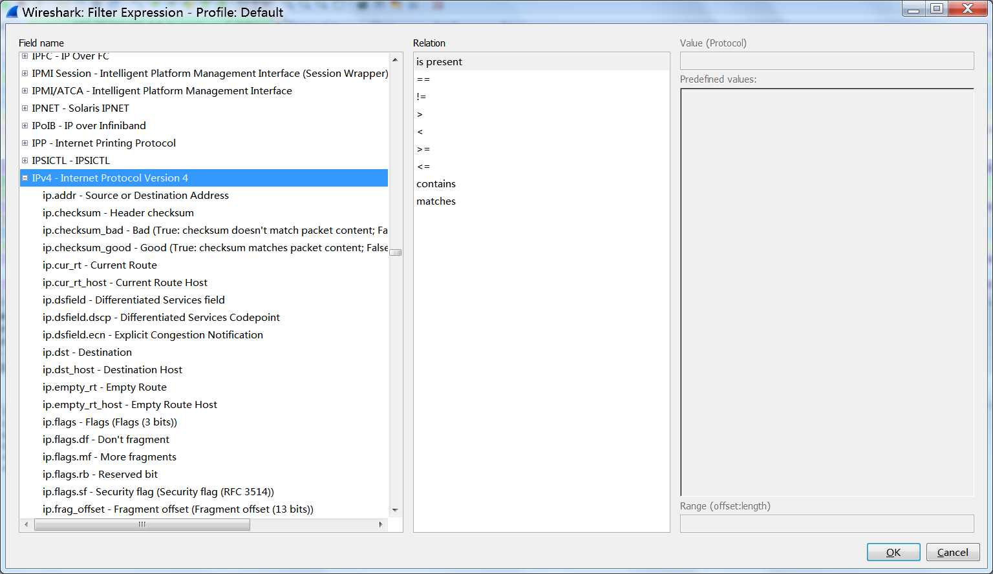
Task: Select ip.flags.rb - Reserved bit field
Action: [x=100, y=475]
